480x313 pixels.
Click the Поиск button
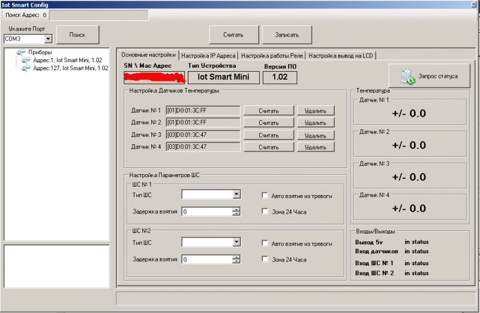tap(78, 35)
